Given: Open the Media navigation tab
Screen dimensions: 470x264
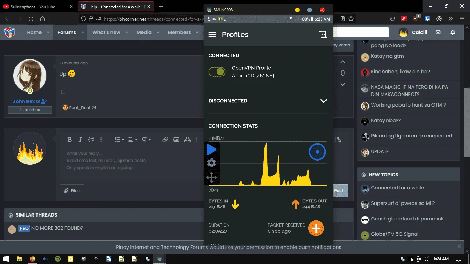Looking at the screenshot, I should [x=144, y=32].
